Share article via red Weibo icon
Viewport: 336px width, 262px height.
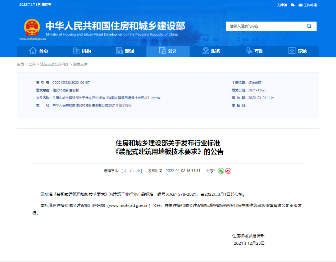228,171
